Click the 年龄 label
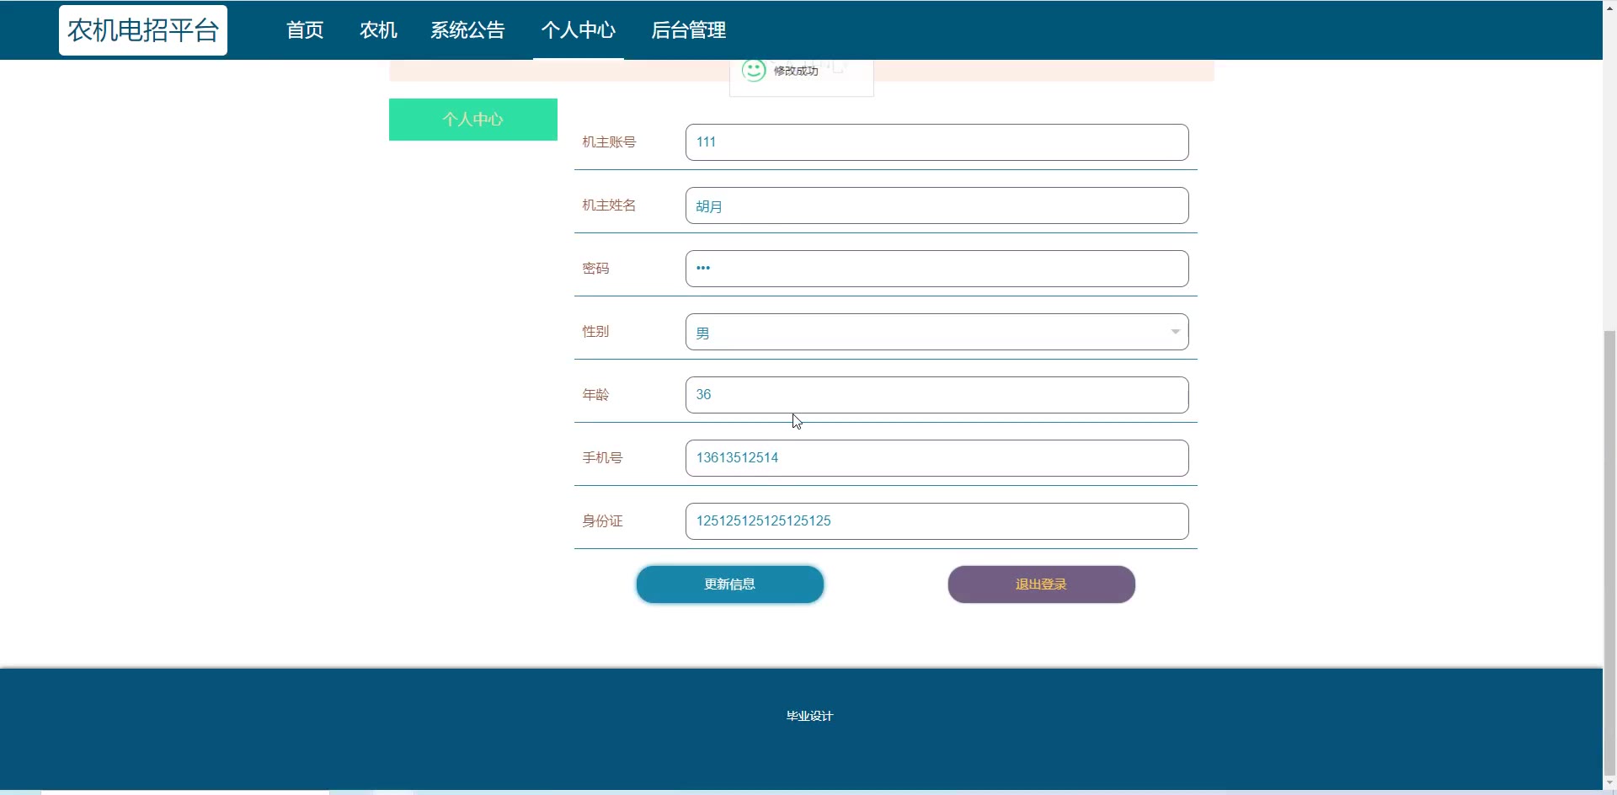This screenshot has height=795, width=1617. click(595, 395)
